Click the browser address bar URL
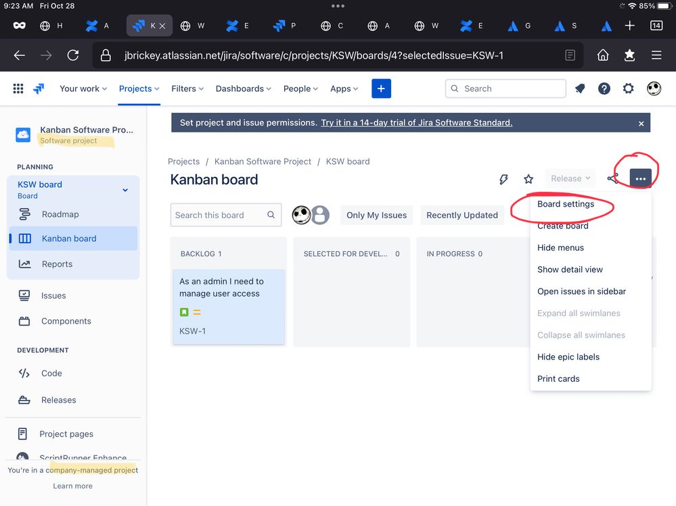This screenshot has width=676, height=506. tap(314, 55)
